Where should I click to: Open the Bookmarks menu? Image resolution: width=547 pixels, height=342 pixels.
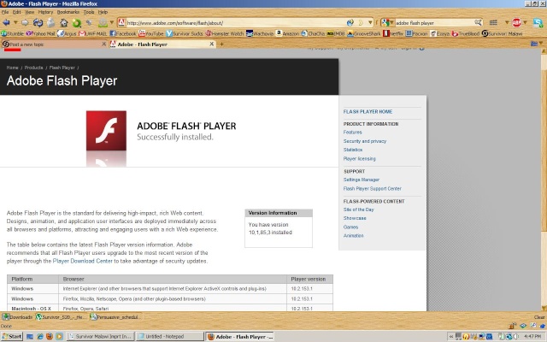(x=68, y=12)
